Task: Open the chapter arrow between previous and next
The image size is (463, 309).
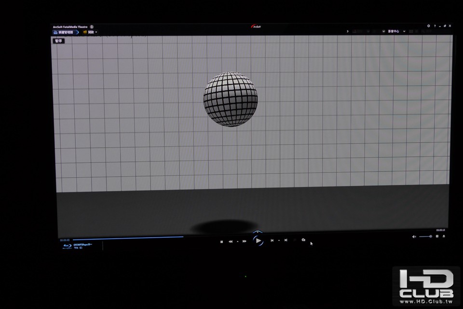Action: (279, 240)
